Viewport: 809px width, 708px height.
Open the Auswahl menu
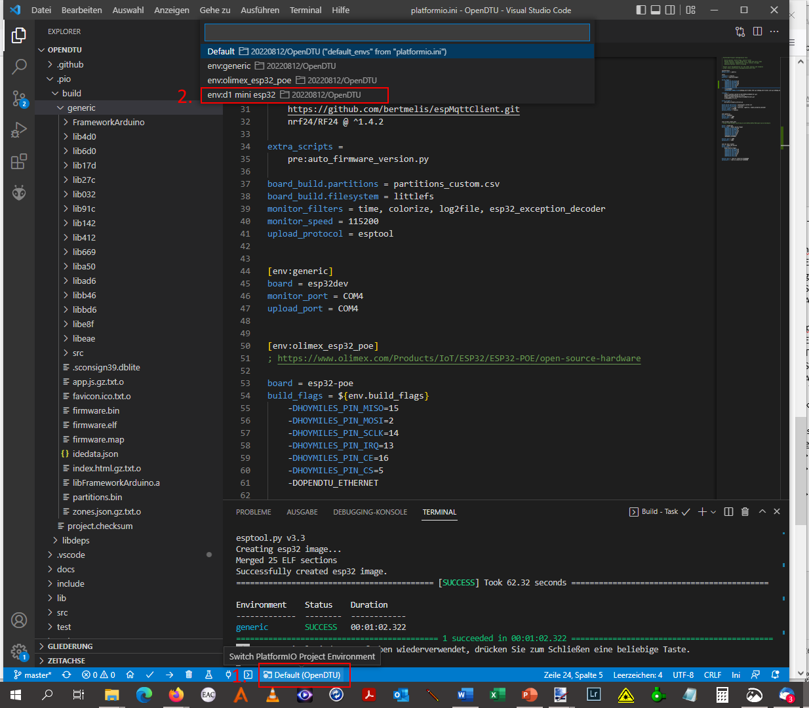tap(128, 10)
